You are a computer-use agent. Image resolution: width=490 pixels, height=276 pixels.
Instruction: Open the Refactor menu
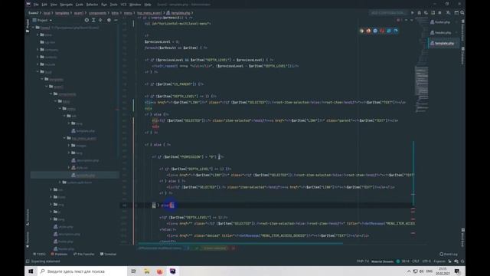pos(92,5)
